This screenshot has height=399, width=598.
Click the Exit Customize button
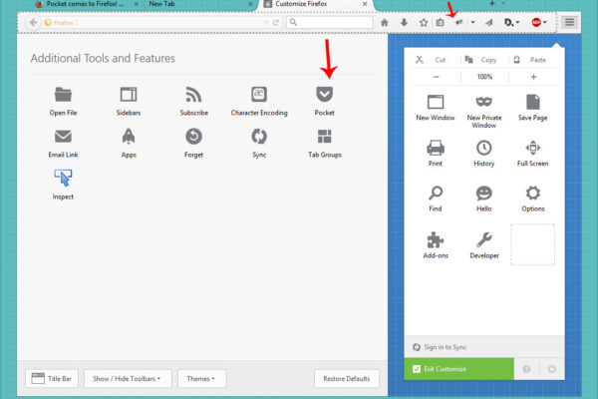[459, 369]
